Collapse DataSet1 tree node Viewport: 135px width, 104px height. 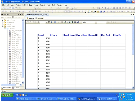pos(5,29)
